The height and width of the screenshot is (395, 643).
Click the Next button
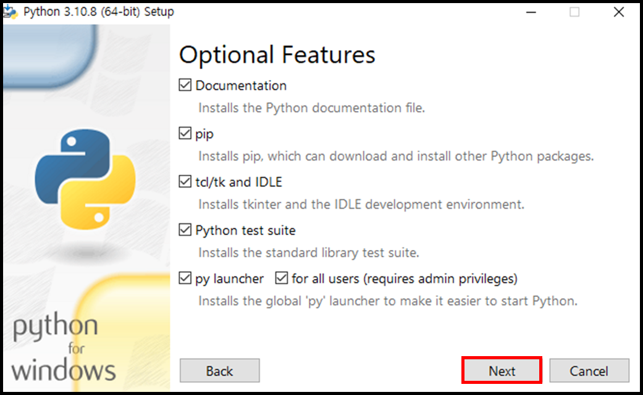coord(502,371)
